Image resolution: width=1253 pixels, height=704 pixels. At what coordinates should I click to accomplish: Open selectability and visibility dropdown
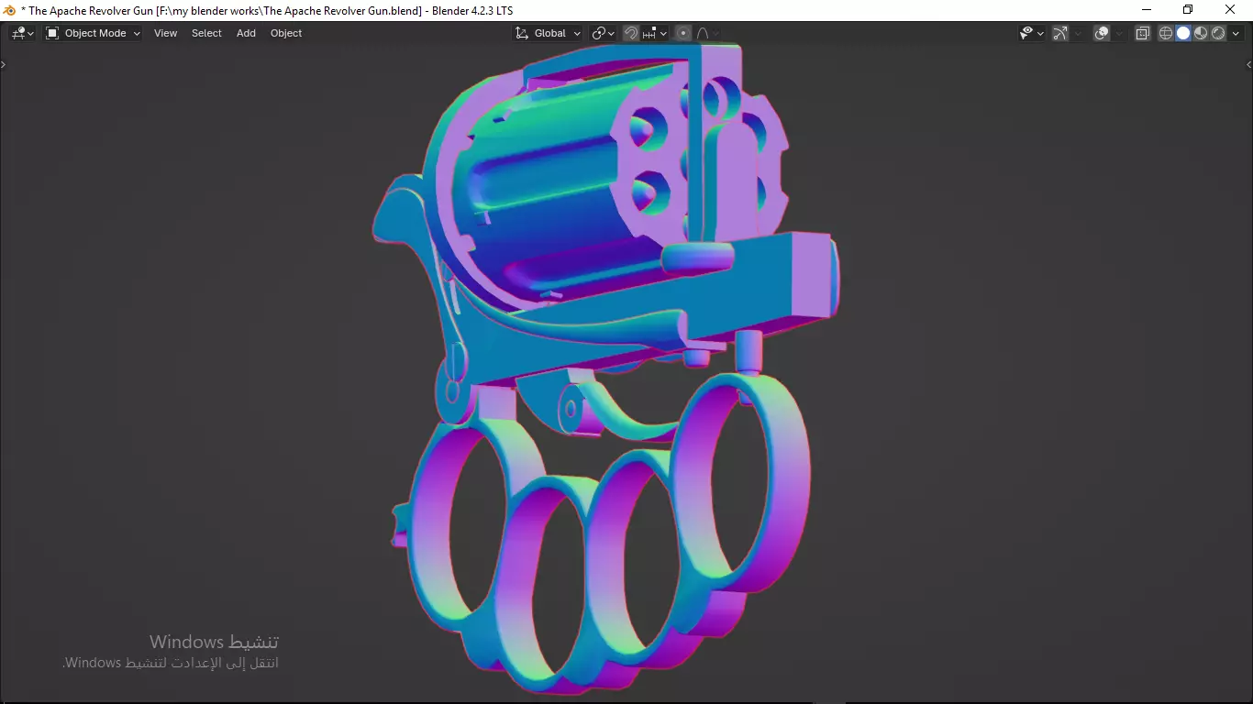pos(1032,33)
